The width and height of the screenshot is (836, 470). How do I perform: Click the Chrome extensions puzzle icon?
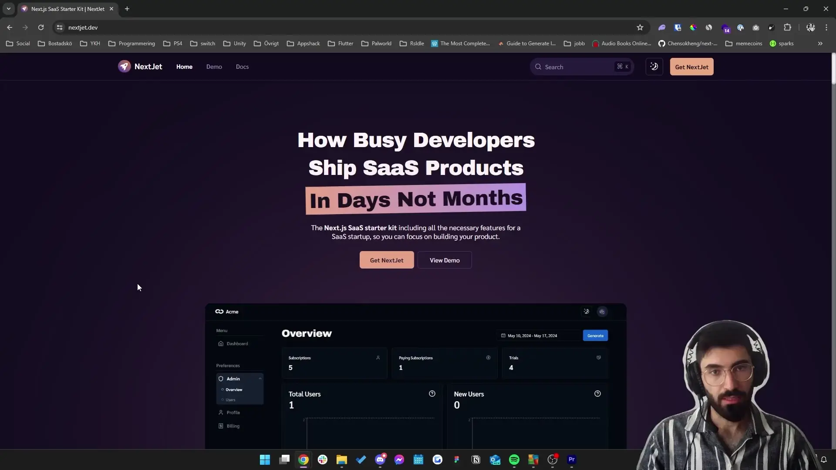click(788, 27)
